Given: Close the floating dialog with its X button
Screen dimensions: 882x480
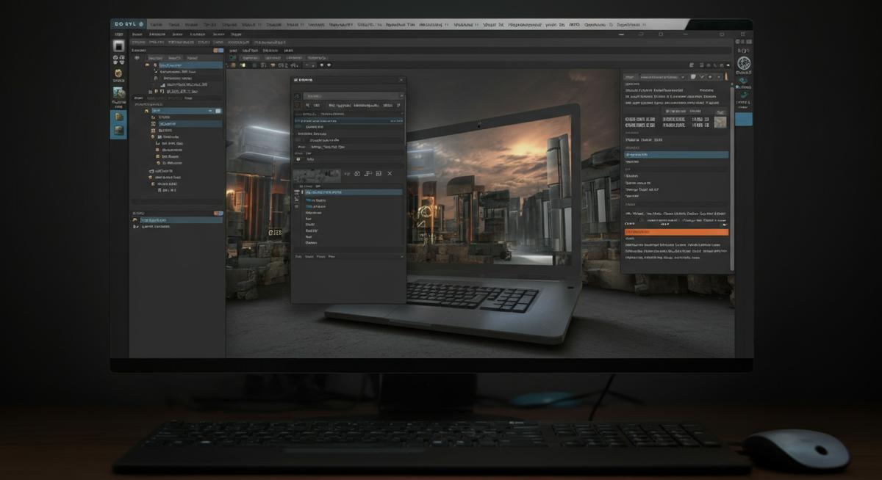Looking at the screenshot, I should pos(401,80).
